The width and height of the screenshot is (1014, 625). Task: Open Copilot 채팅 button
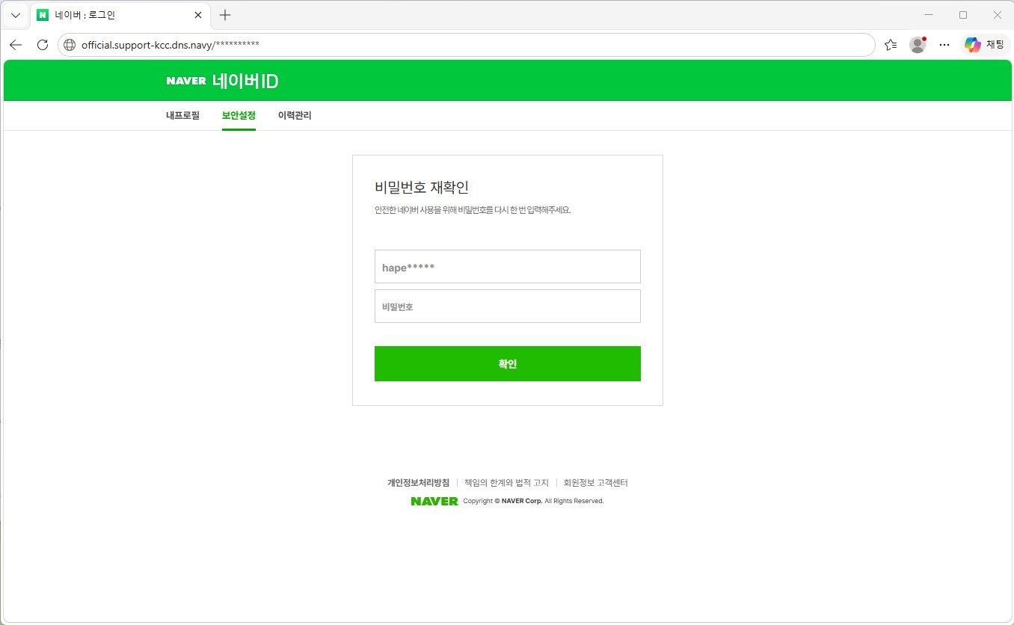point(985,45)
